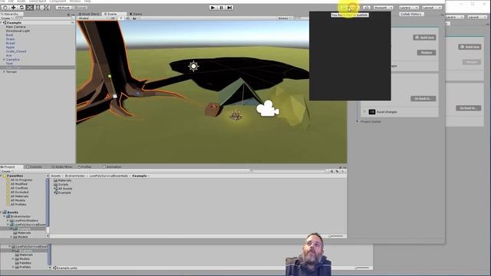Screen dimensions: 491x276
Task: Select the All Assets item in Example folder
Action: tap(63, 189)
